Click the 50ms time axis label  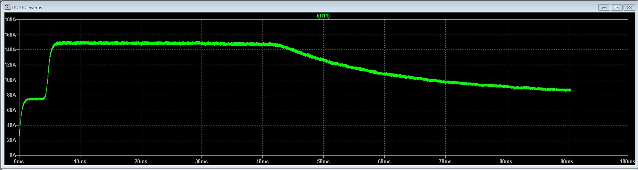click(x=323, y=162)
